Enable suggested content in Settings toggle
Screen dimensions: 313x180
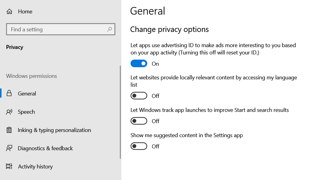[139, 146]
